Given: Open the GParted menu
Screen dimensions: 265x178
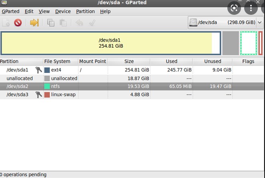Looking at the screenshot, I should pos(10,12).
